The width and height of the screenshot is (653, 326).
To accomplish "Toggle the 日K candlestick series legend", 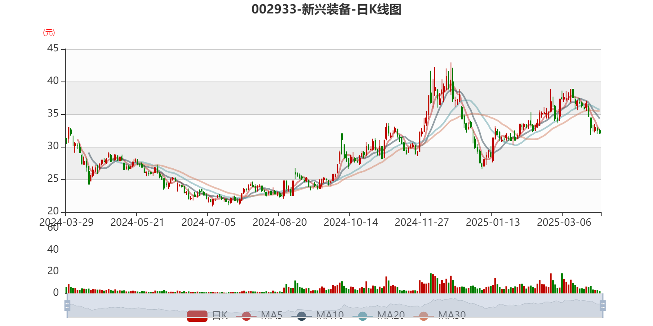I will point(207,316).
